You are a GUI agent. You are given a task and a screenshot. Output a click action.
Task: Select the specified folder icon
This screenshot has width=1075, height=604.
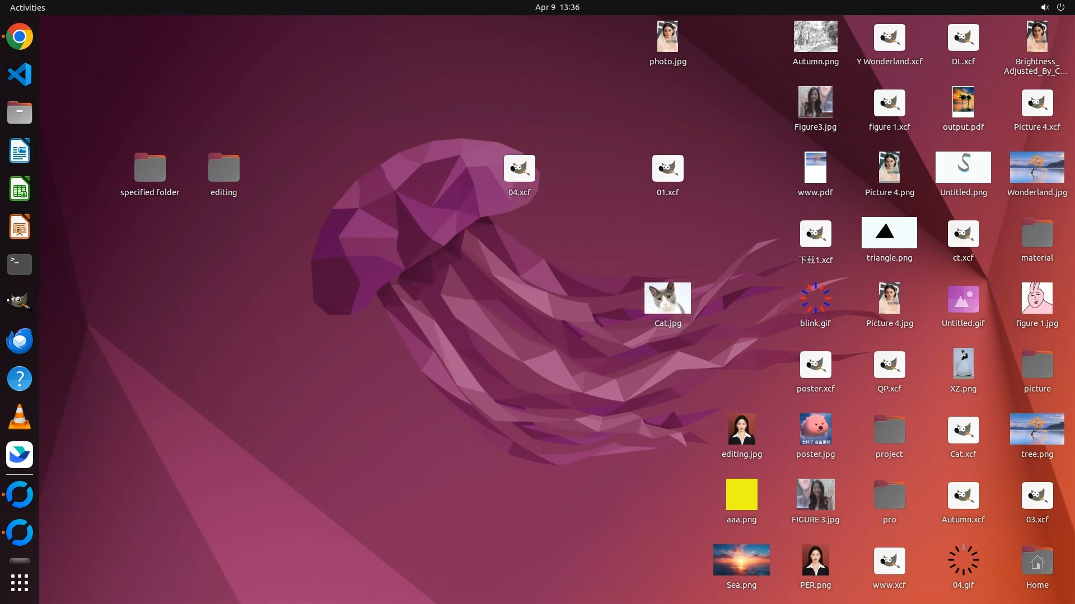[149, 168]
